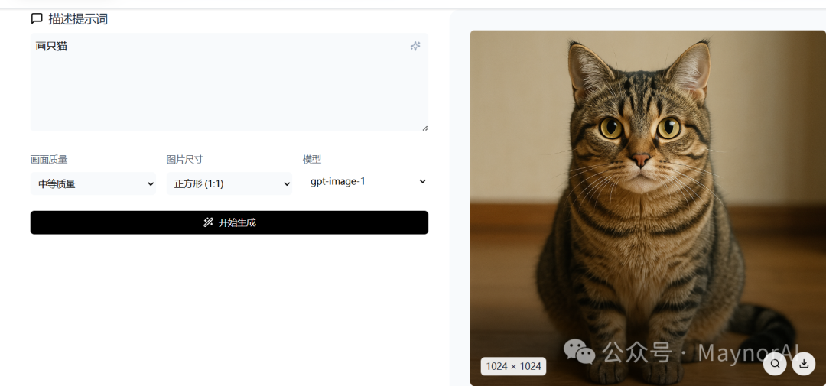Image resolution: width=826 pixels, height=386 pixels.
Task: Open the 画面质量 dropdown showing 中等质量
Action: [x=93, y=183]
